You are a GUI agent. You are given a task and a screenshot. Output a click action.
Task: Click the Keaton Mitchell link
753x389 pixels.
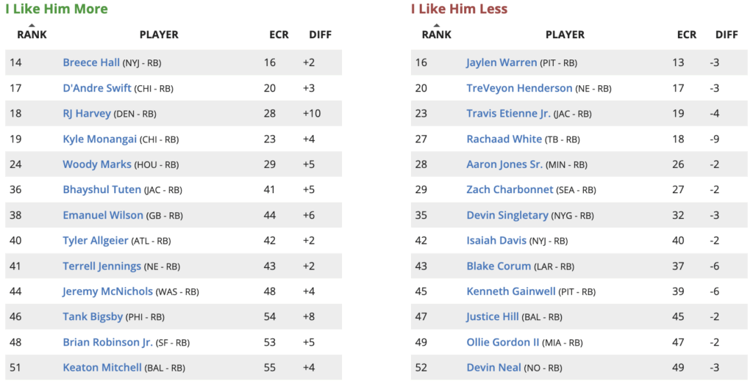[x=102, y=368]
